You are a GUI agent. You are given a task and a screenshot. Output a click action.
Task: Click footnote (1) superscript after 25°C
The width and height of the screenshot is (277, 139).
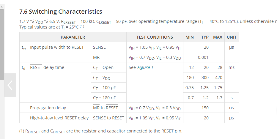tap(82, 26)
